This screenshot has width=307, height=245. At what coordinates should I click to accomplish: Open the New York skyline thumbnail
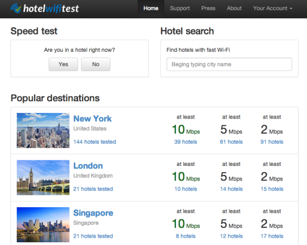tap(43, 130)
